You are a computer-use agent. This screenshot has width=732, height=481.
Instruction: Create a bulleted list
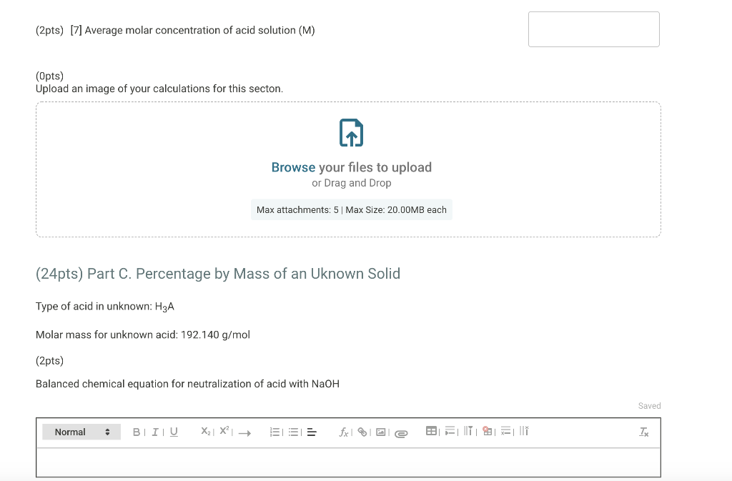click(x=293, y=431)
